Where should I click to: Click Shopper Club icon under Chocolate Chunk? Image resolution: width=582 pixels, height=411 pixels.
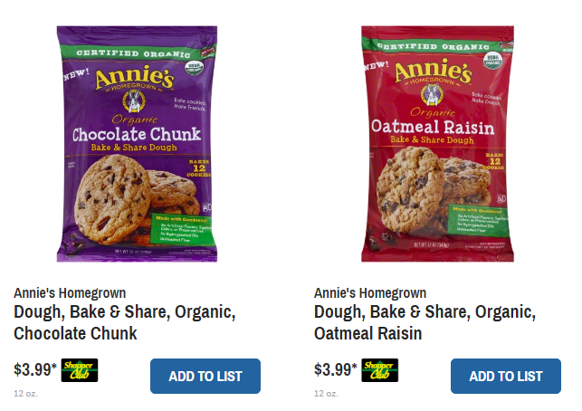80,370
